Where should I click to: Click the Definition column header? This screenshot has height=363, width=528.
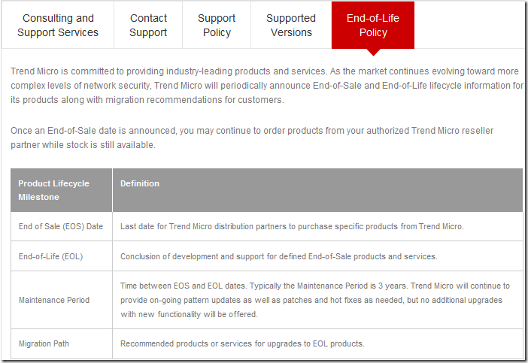(317, 190)
